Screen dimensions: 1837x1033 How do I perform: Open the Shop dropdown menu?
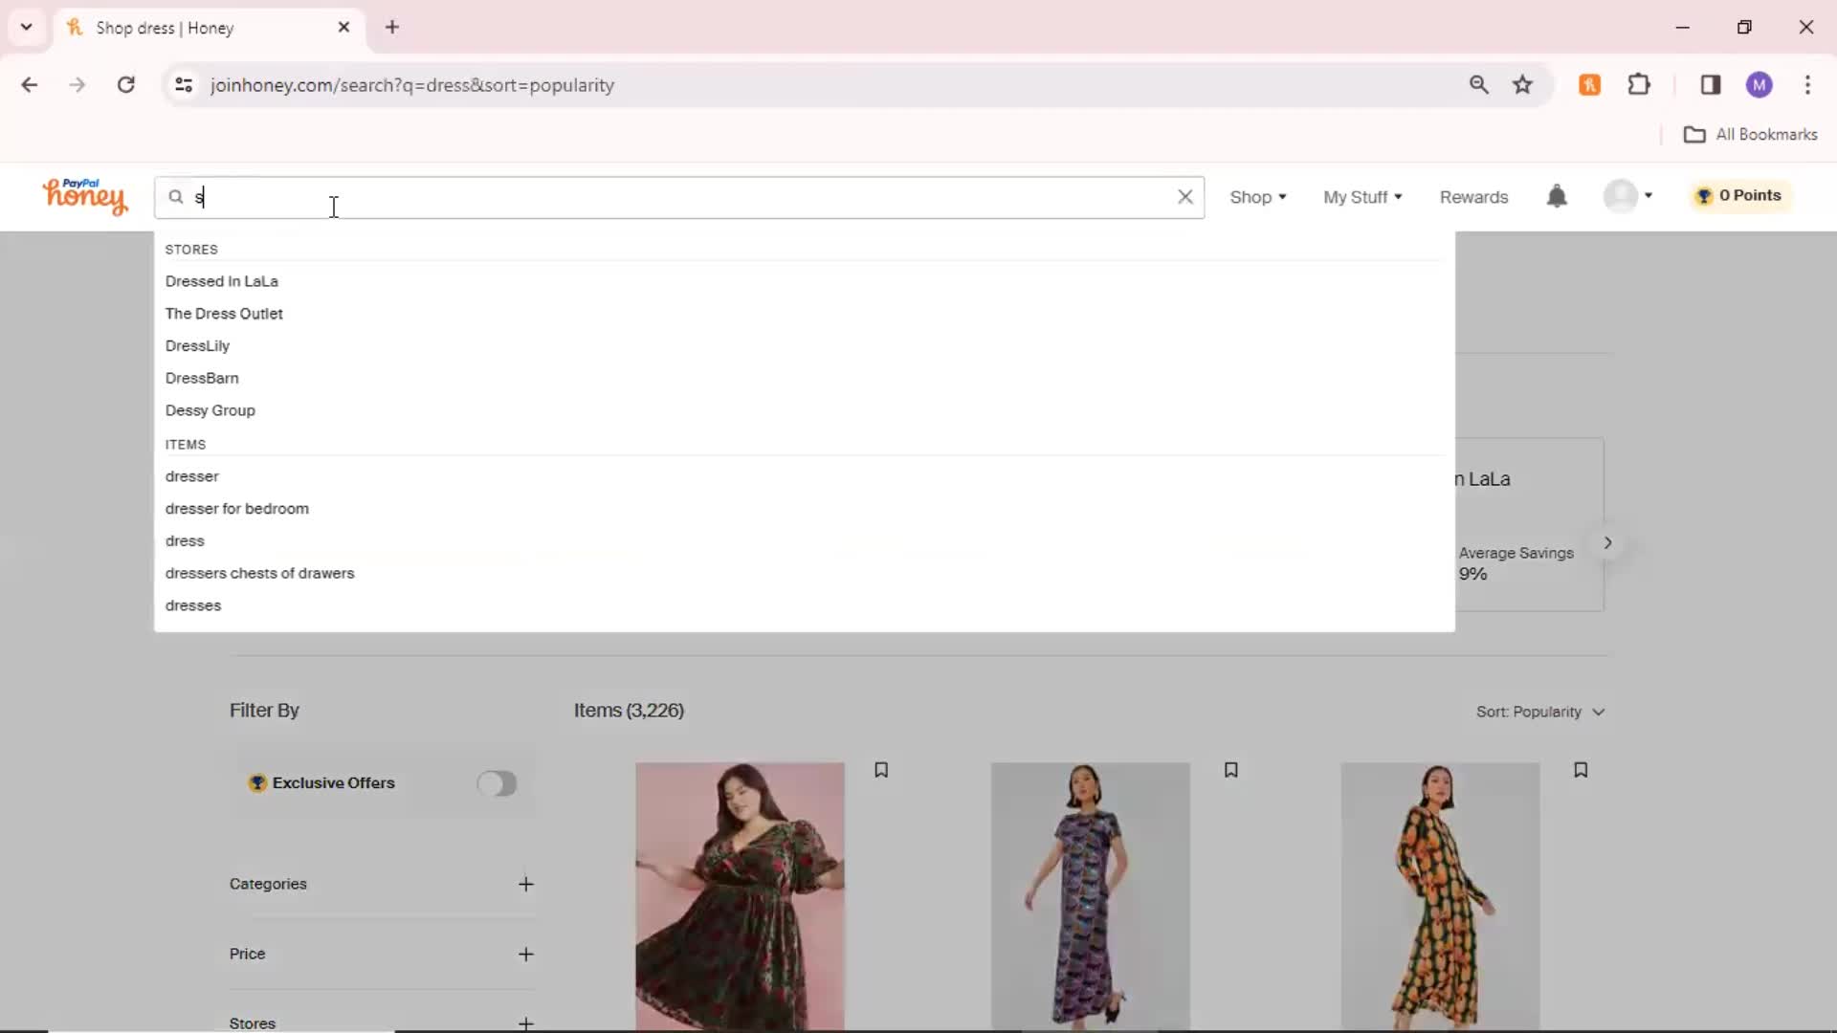click(1257, 197)
